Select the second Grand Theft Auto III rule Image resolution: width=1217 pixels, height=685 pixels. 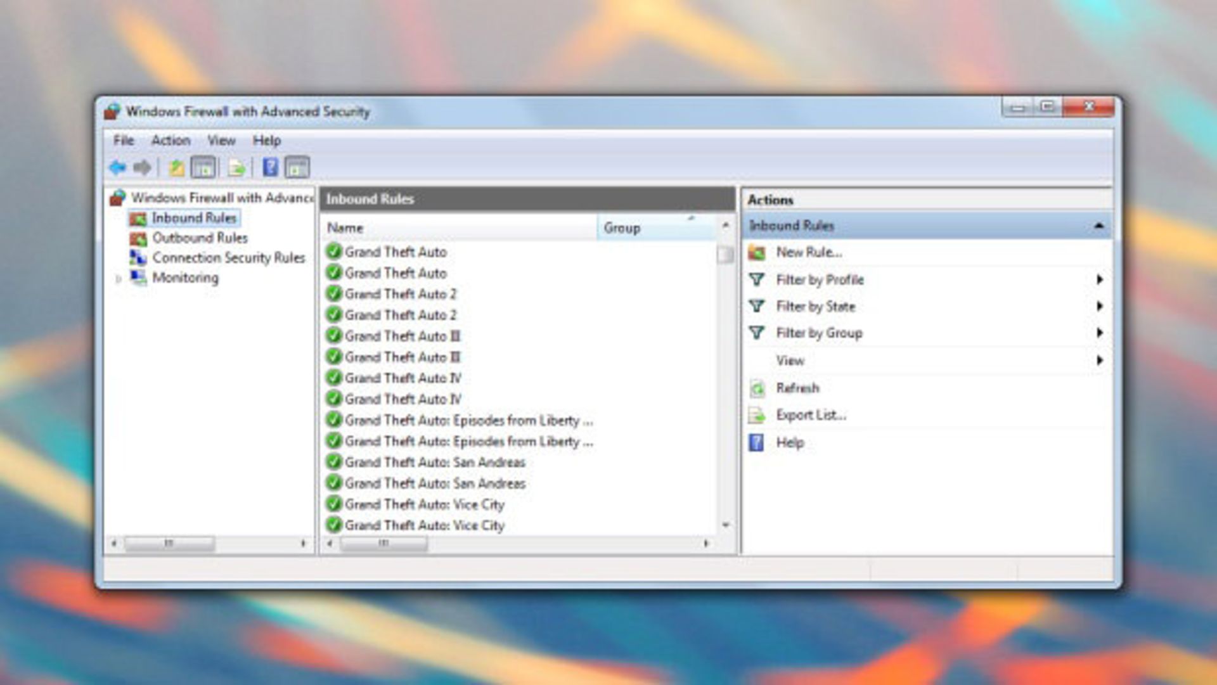click(x=402, y=357)
